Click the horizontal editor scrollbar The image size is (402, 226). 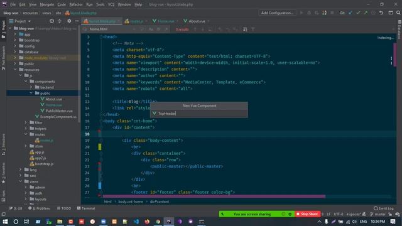214,196
